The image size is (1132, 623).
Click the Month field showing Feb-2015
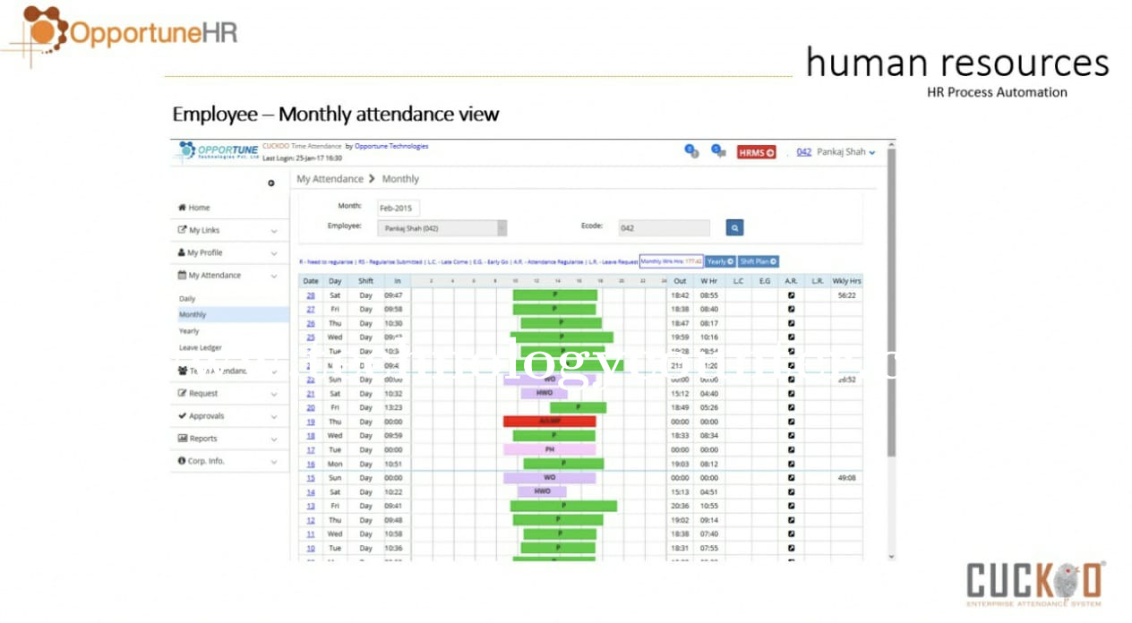(399, 208)
